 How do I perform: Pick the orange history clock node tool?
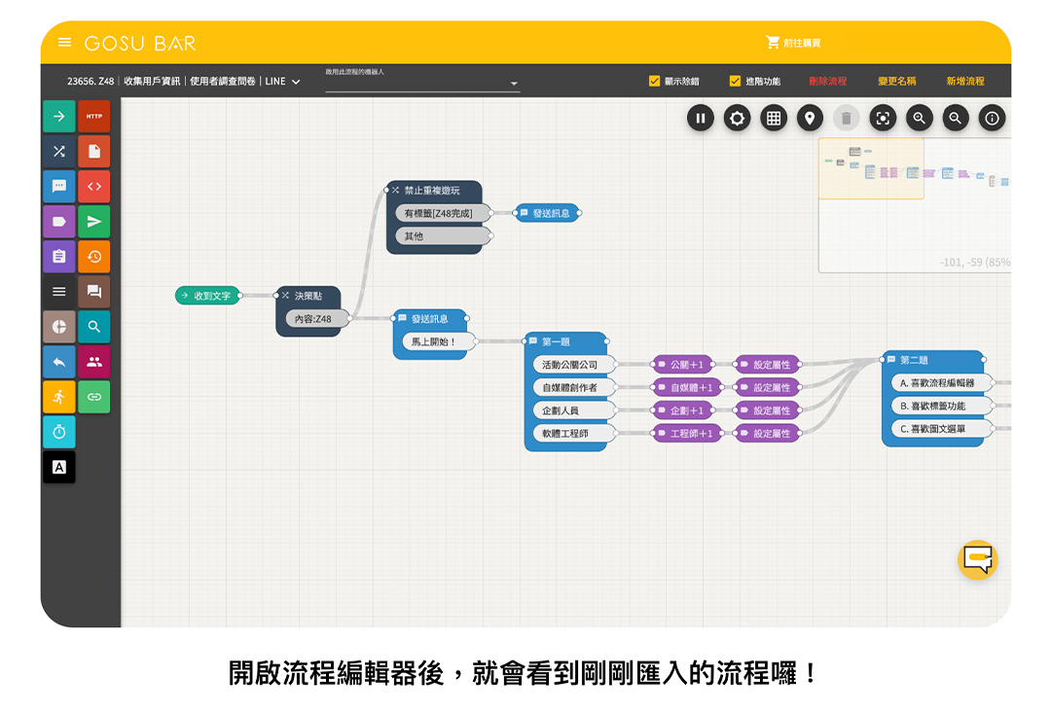pyautogui.click(x=93, y=257)
